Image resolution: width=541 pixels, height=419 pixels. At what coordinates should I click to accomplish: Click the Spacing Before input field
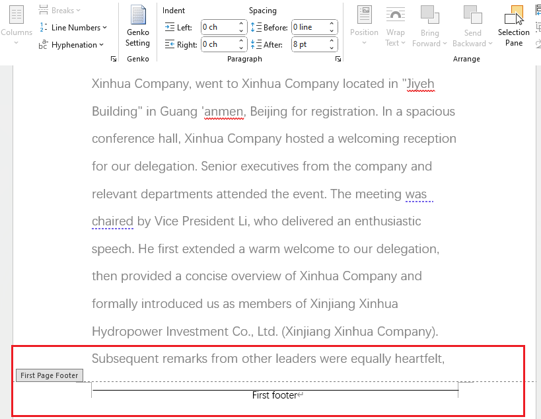[310, 27]
